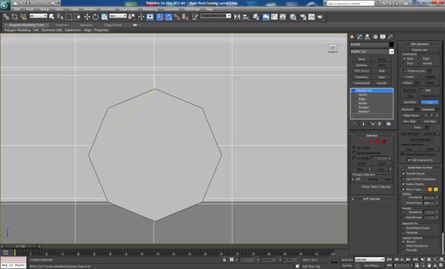The width and height of the screenshot is (445, 269).
Task: Open the Hierarchy command panel tab
Action: click(x=367, y=37)
